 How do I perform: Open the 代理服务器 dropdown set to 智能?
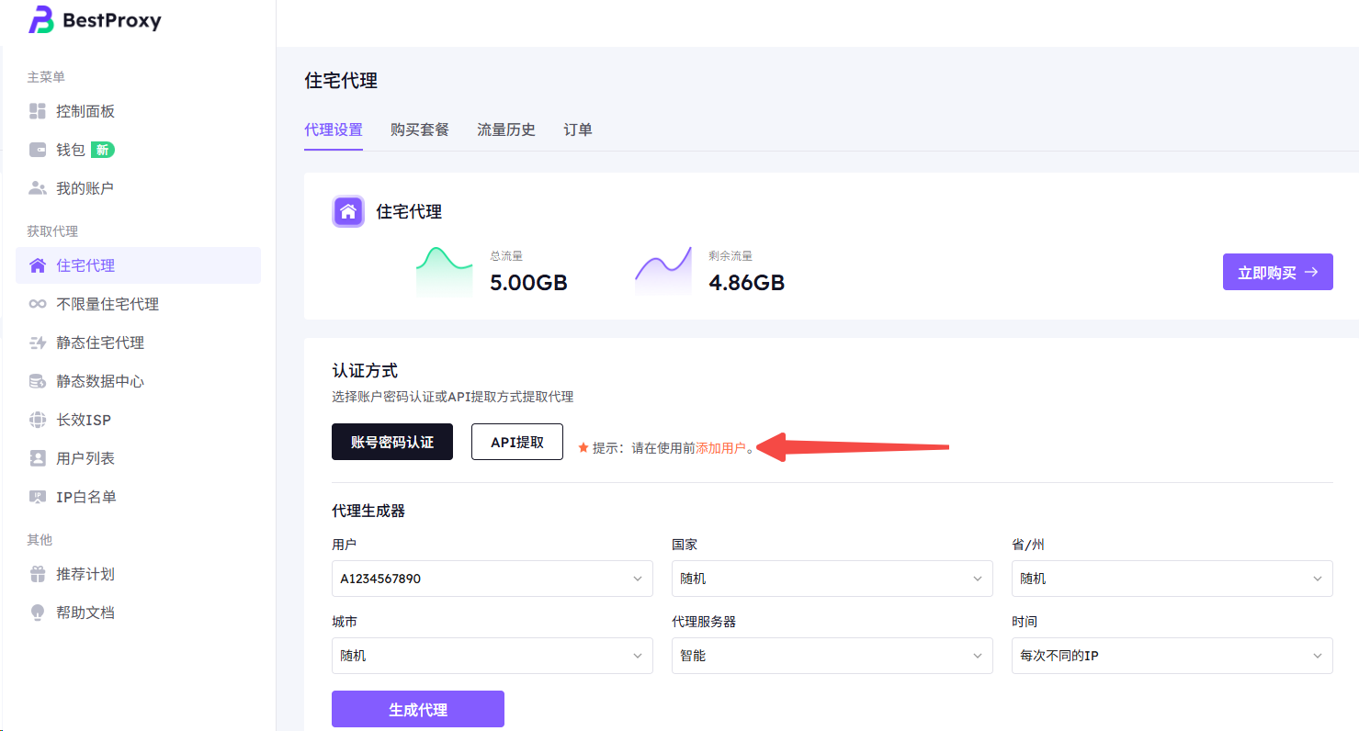832,656
